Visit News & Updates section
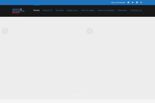155x103 pixels. coord(106,10)
